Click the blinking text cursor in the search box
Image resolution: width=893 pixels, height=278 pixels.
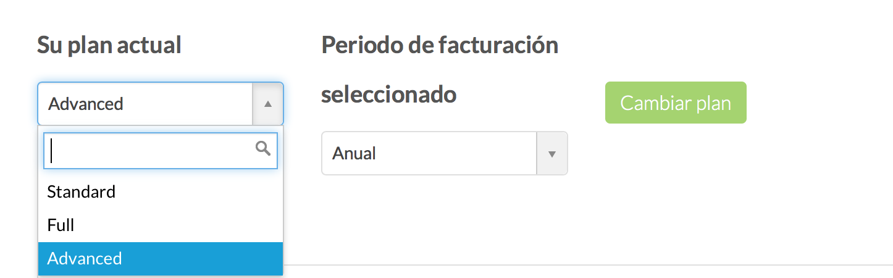click(x=52, y=151)
